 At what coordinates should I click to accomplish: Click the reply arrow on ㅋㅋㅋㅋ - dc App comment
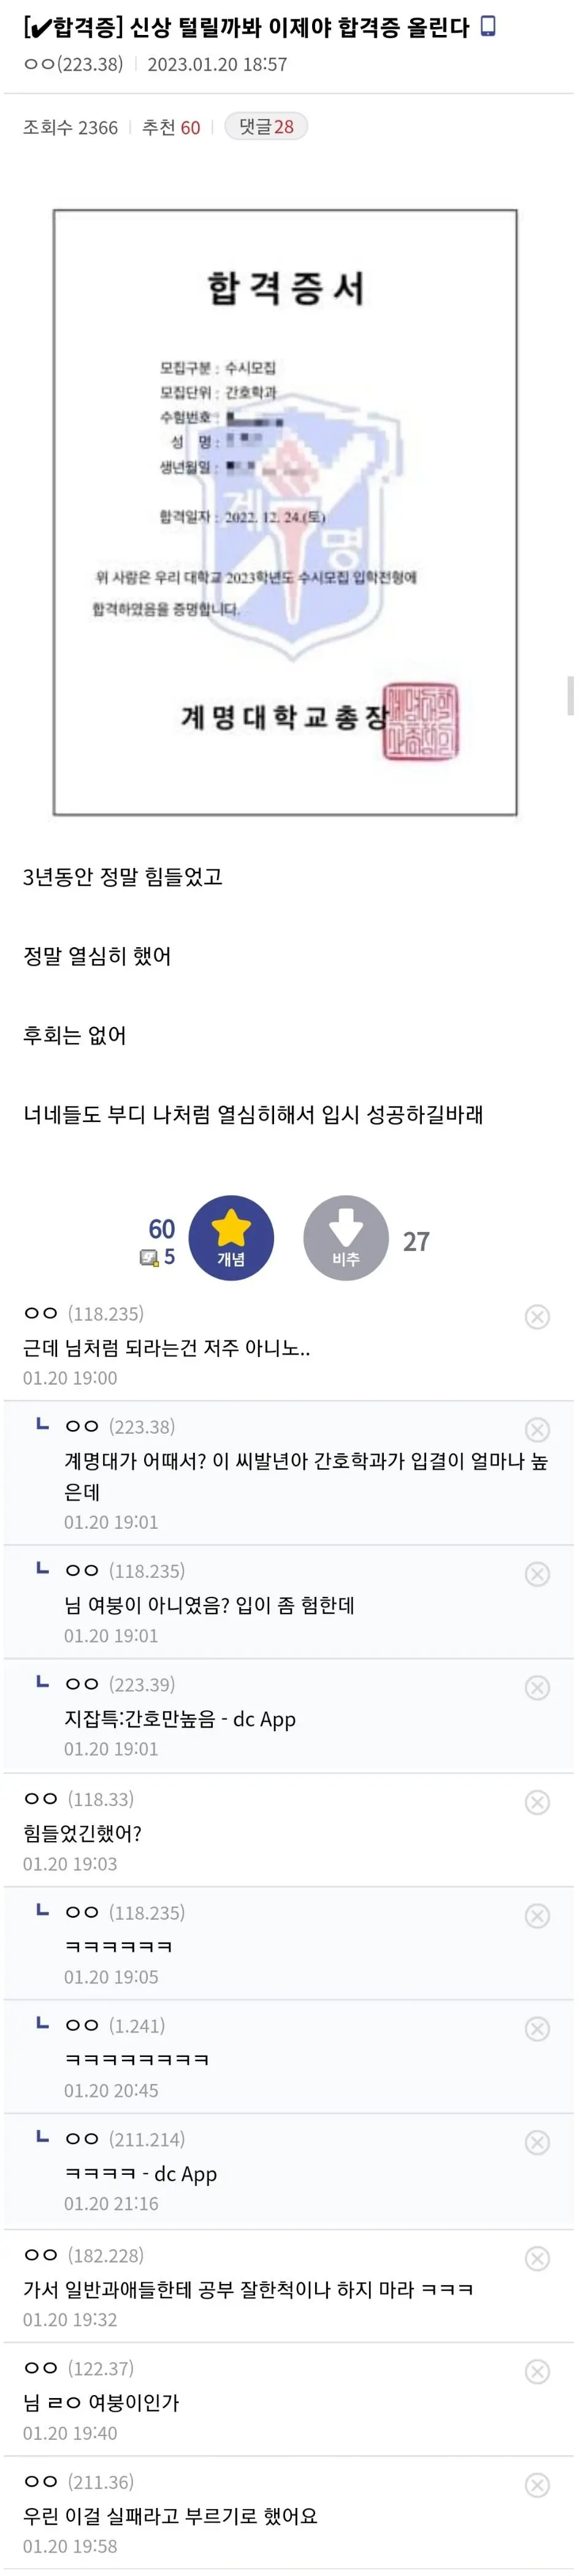coord(42,2137)
